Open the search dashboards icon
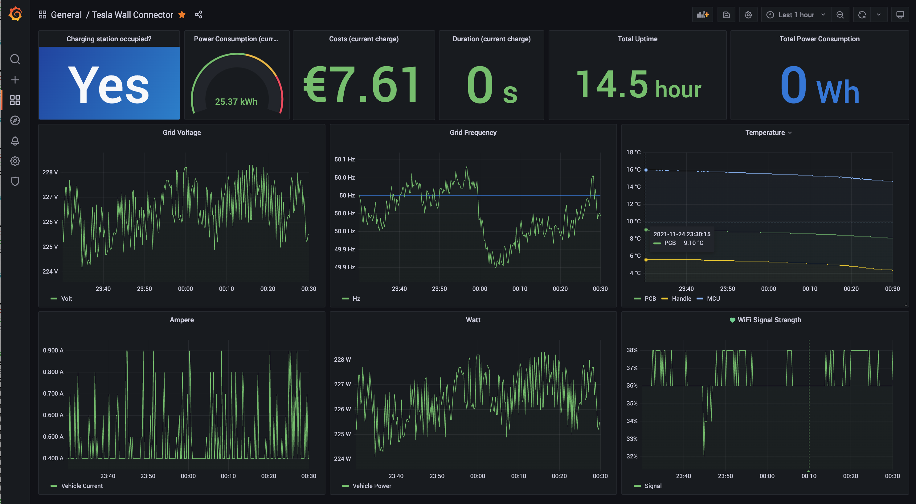The width and height of the screenshot is (916, 504). pyautogui.click(x=15, y=59)
